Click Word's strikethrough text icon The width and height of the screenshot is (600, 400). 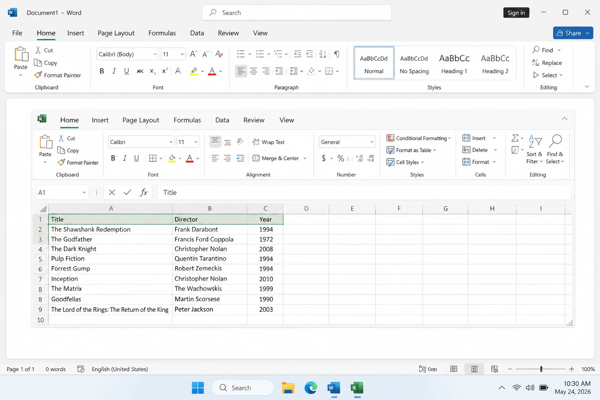[140, 71]
